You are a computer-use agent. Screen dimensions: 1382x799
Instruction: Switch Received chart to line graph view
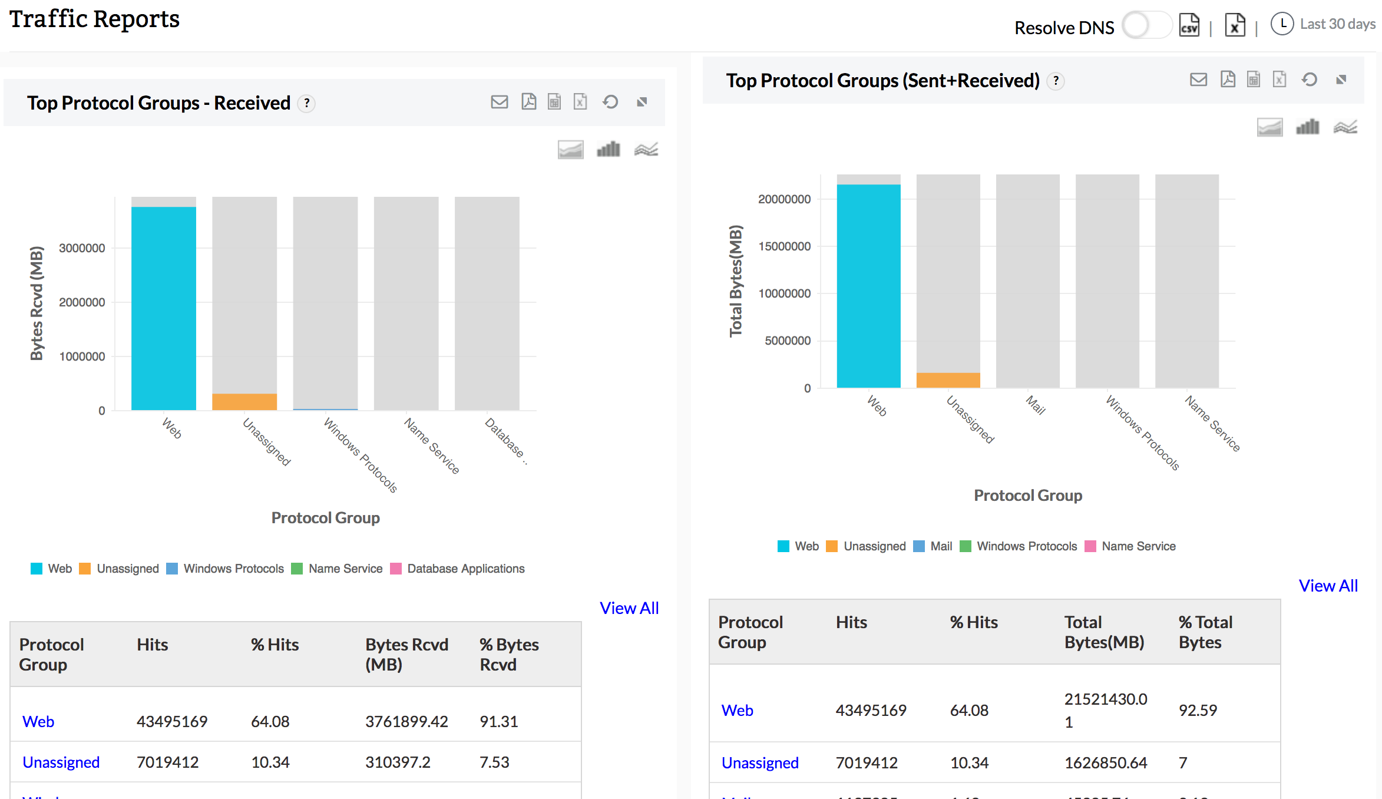[x=646, y=150]
